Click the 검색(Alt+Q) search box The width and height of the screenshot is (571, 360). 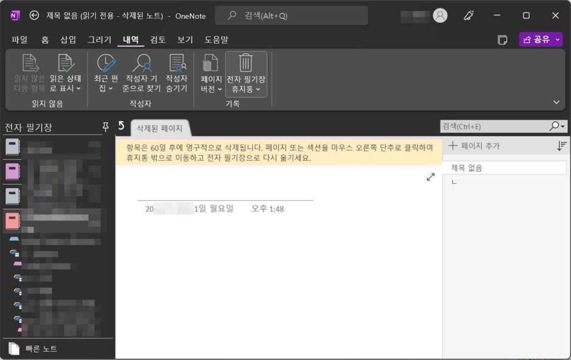click(291, 16)
